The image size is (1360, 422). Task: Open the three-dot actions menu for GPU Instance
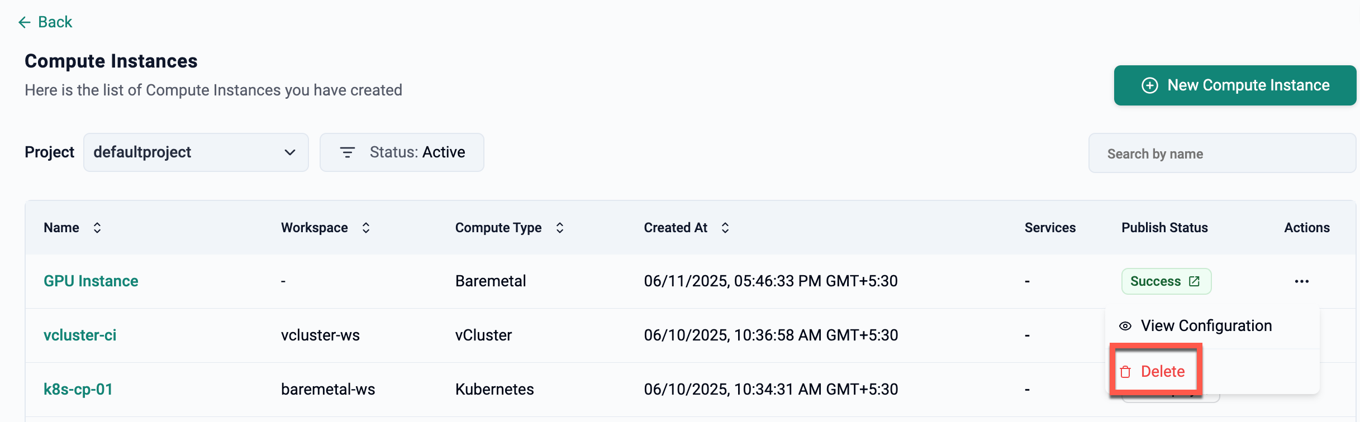pos(1301,281)
